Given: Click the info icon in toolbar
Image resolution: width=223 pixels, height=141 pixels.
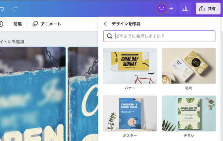Looking at the screenshot, I should coord(1,24).
